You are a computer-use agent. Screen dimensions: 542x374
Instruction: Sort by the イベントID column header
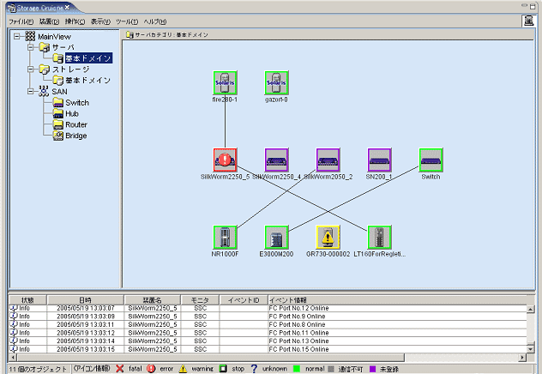pos(244,300)
